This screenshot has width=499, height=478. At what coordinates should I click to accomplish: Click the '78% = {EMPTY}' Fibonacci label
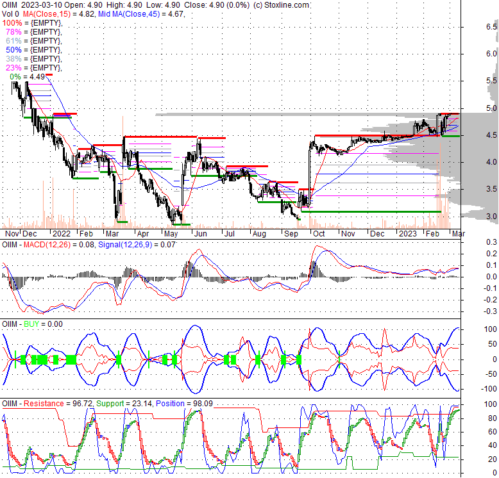[x=34, y=32]
